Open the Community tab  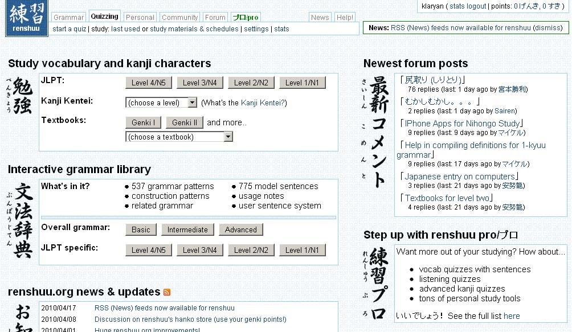(x=179, y=17)
